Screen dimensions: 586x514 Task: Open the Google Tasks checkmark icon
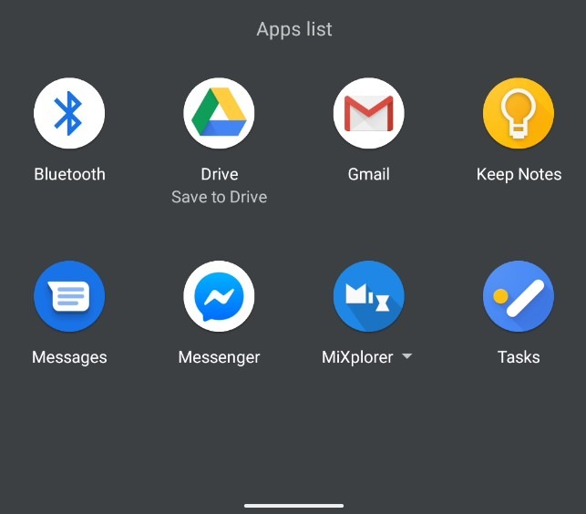coord(519,296)
